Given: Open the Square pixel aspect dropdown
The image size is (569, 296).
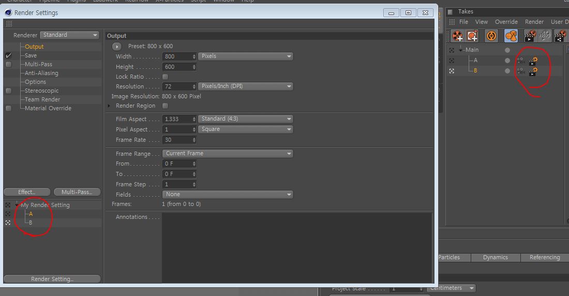Looking at the screenshot, I should click(246, 129).
